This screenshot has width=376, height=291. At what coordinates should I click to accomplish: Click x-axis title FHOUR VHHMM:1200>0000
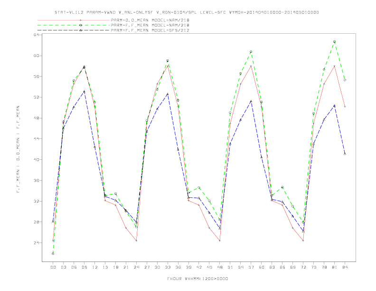(x=197, y=279)
